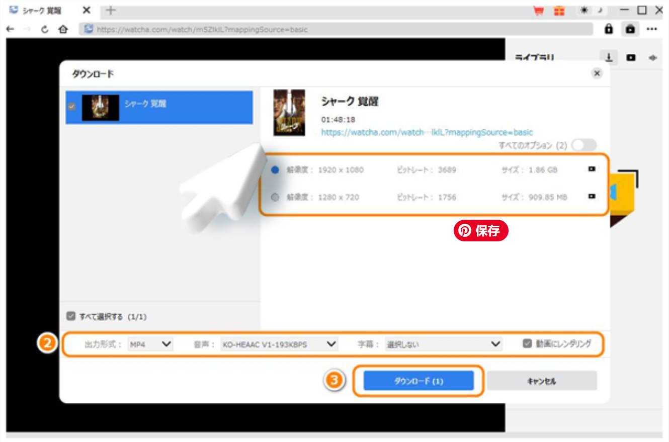Open the watcha.com video link

coord(427,132)
